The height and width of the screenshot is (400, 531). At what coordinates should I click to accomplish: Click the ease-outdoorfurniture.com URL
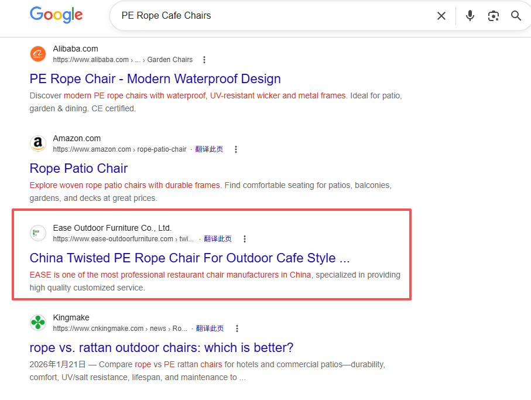tap(124, 239)
